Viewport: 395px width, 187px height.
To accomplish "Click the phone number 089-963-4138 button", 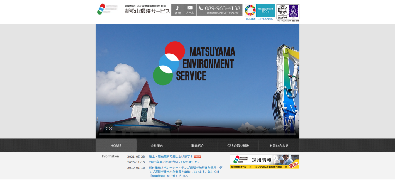I will 219,10.
